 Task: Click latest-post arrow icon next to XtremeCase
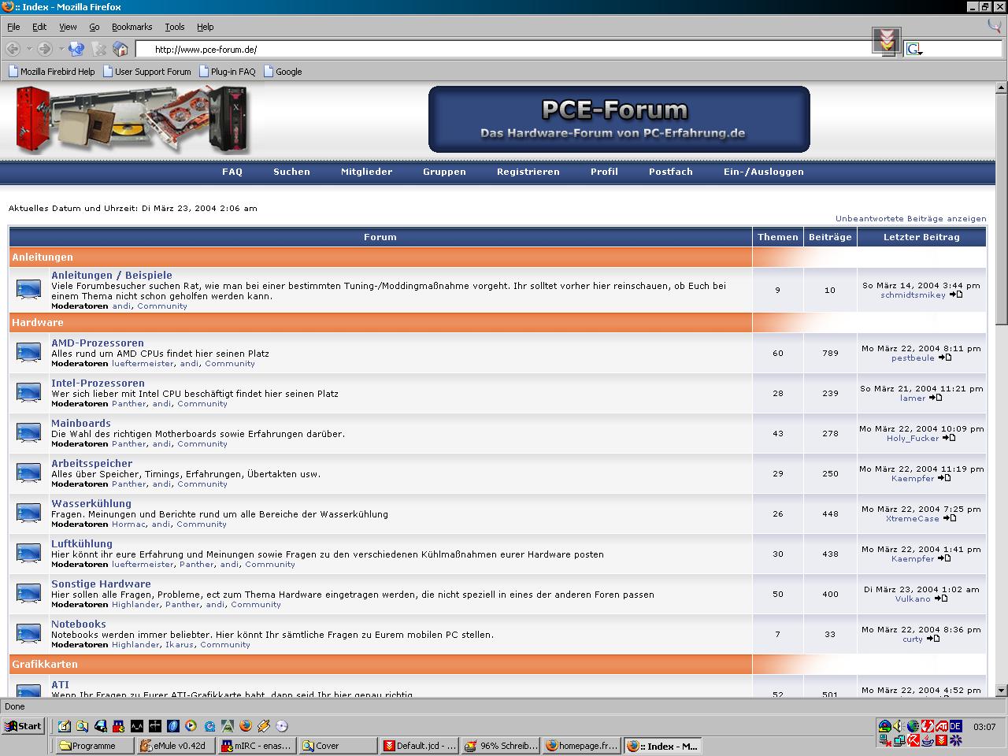950,518
